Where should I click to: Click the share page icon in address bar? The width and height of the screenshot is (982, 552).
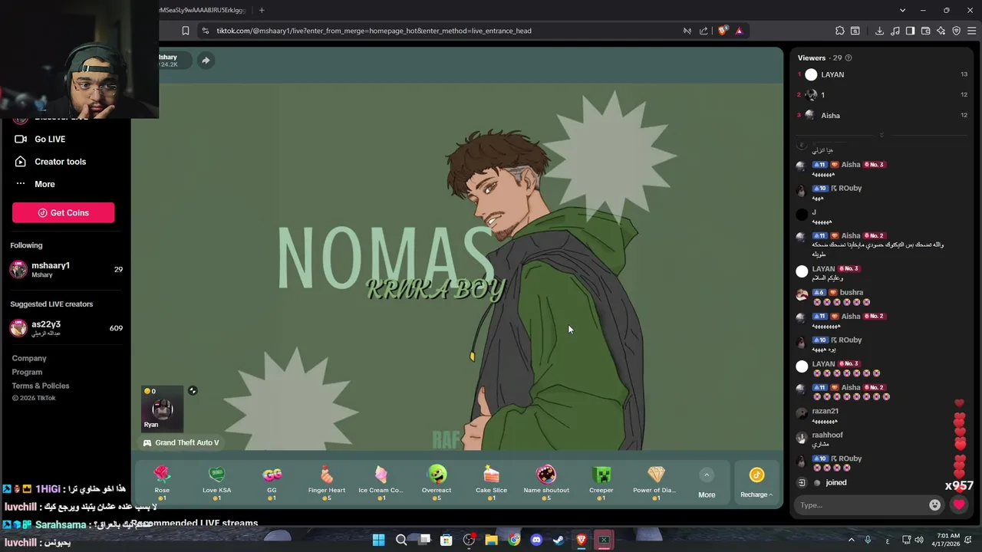(704, 31)
